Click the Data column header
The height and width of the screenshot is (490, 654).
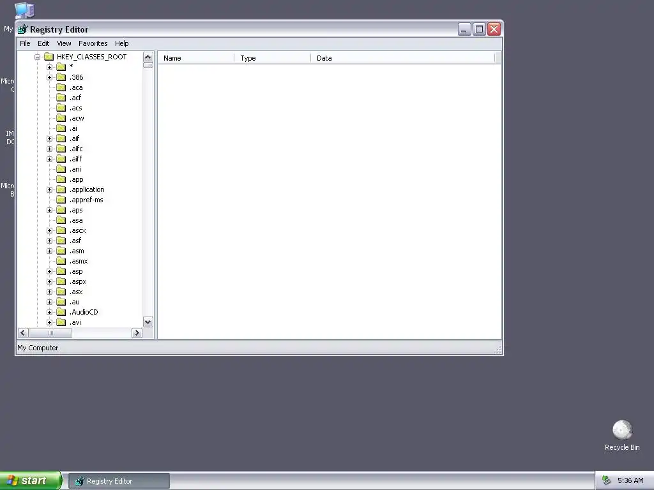click(x=402, y=58)
